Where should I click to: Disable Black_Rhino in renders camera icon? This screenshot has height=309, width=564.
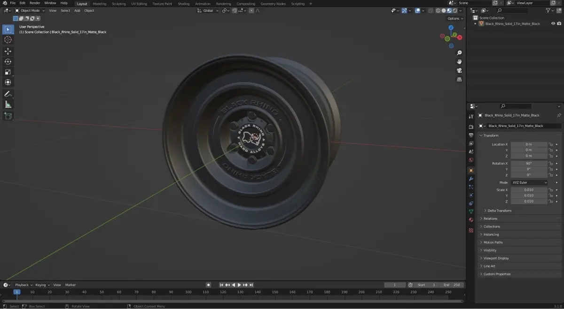click(559, 23)
